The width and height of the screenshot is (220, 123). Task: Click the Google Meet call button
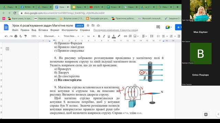[x=168, y=27]
